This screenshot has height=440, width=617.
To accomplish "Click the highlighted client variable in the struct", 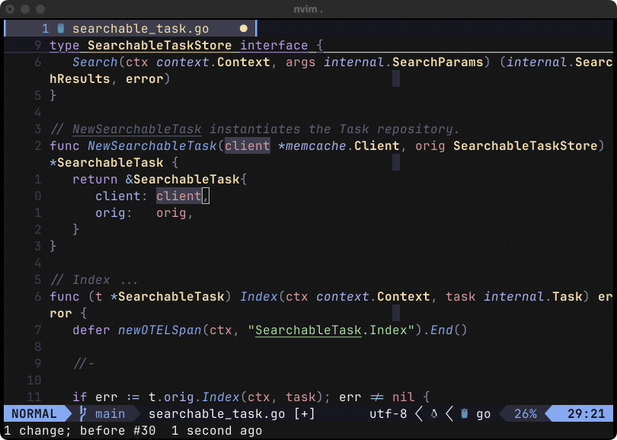I will coord(177,196).
